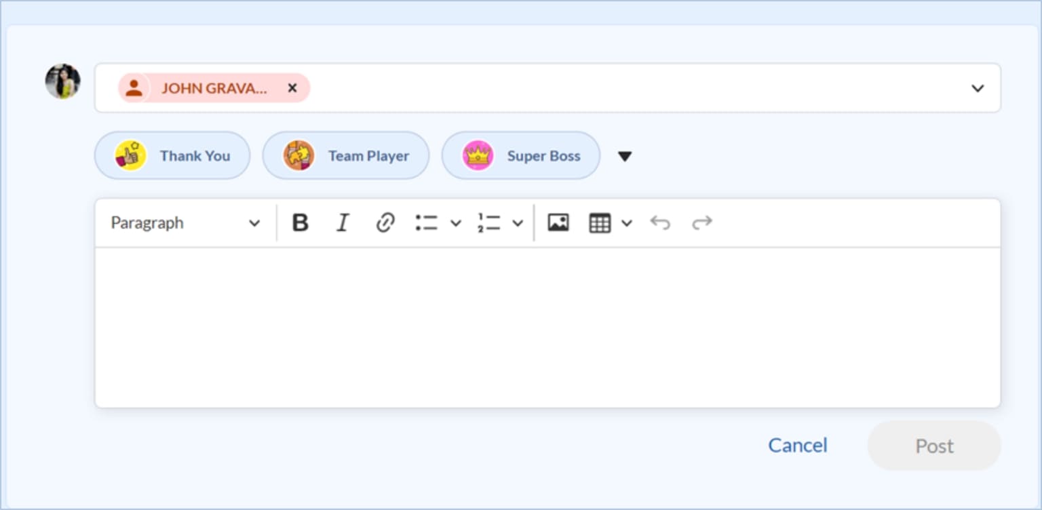The width and height of the screenshot is (1042, 510).
Task: Open numbered list style options arrow
Action: (x=518, y=223)
